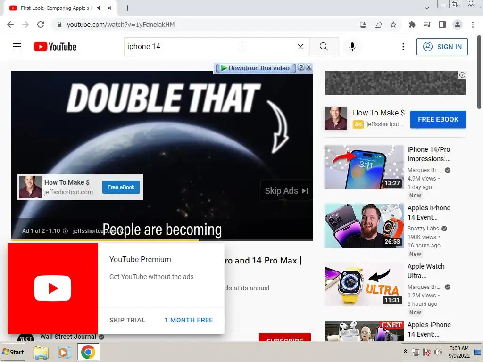This screenshot has width=483, height=362.
Task: Click Action Center flag tray icon
Action: tap(426, 352)
